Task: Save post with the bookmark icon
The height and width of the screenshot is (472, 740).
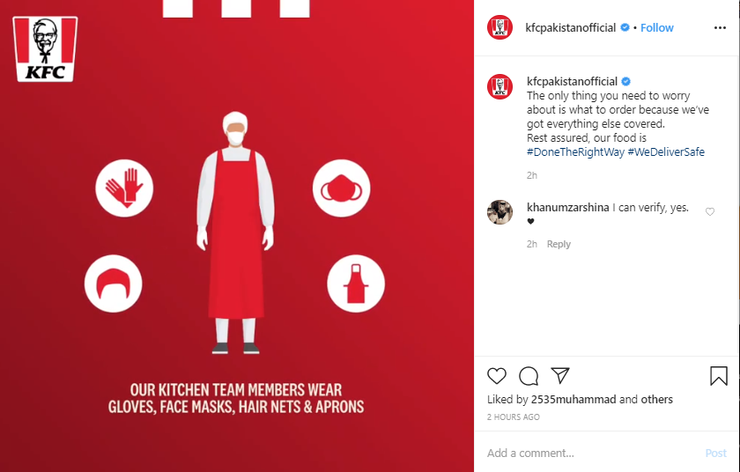Action: pos(719,376)
